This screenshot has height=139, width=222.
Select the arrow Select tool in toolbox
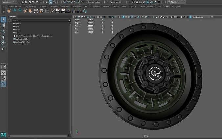pos(3,20)
